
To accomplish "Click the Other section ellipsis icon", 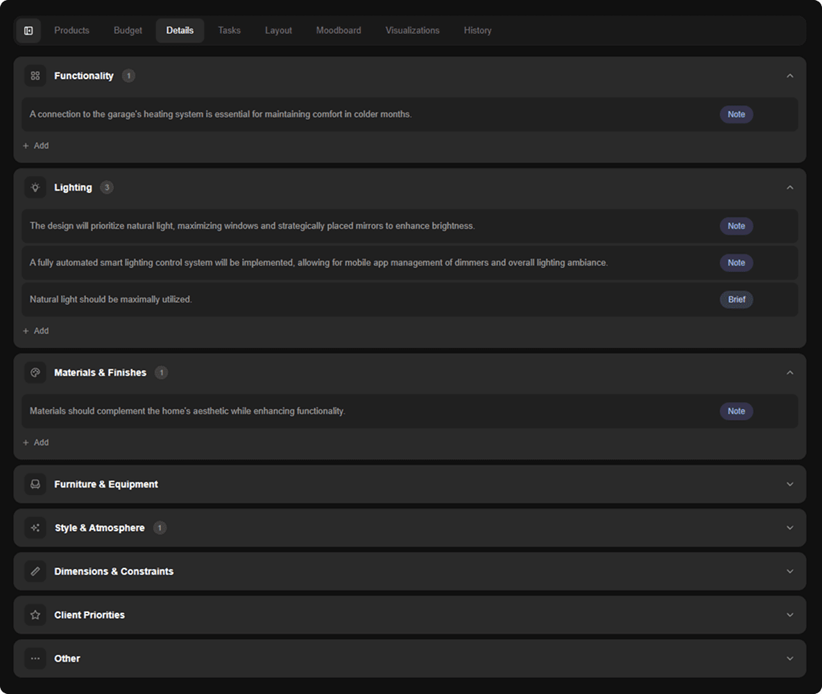I will (x=35, y=659).
